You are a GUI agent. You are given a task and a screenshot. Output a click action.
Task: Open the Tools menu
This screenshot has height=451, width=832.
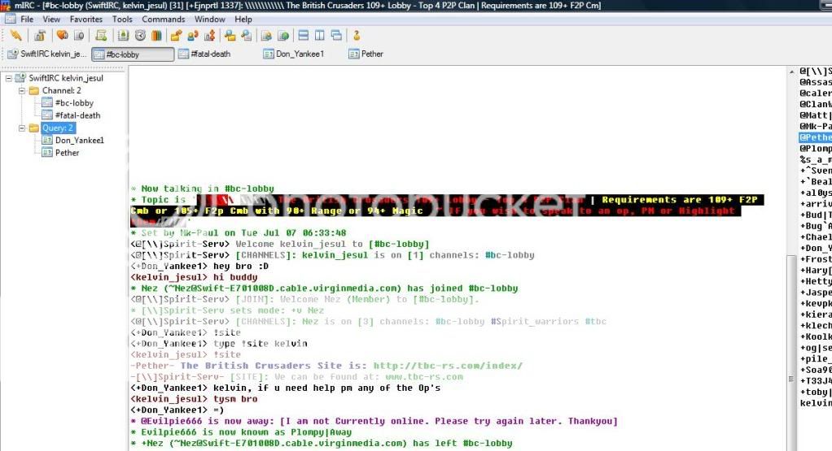pos(122,19)
